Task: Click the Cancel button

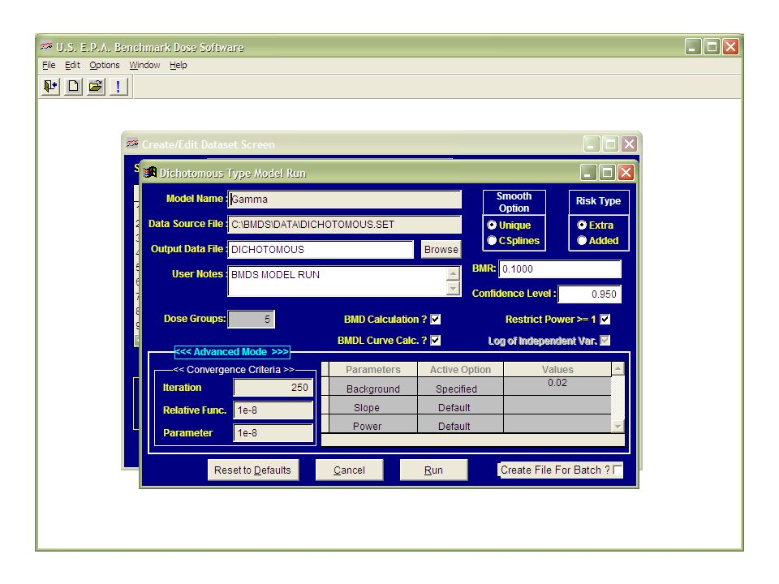Action: click(349, 470)
